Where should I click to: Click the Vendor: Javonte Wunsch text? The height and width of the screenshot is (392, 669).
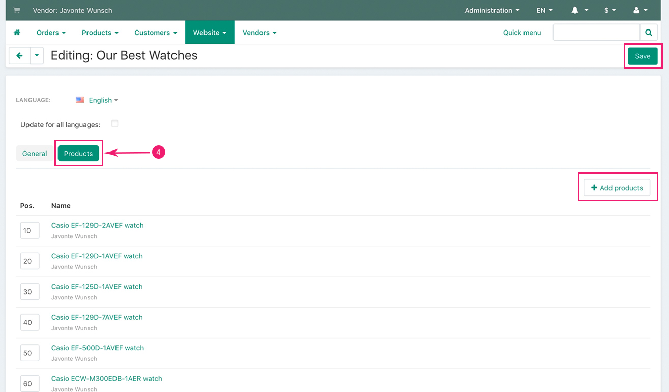click(73, 10)
